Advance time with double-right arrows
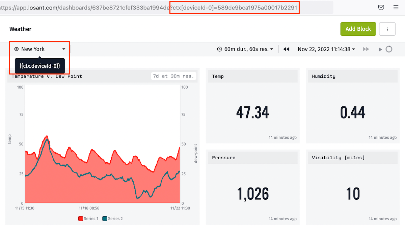Image resolution: width=405 pixels, height=228 pixels. (366, 49)
